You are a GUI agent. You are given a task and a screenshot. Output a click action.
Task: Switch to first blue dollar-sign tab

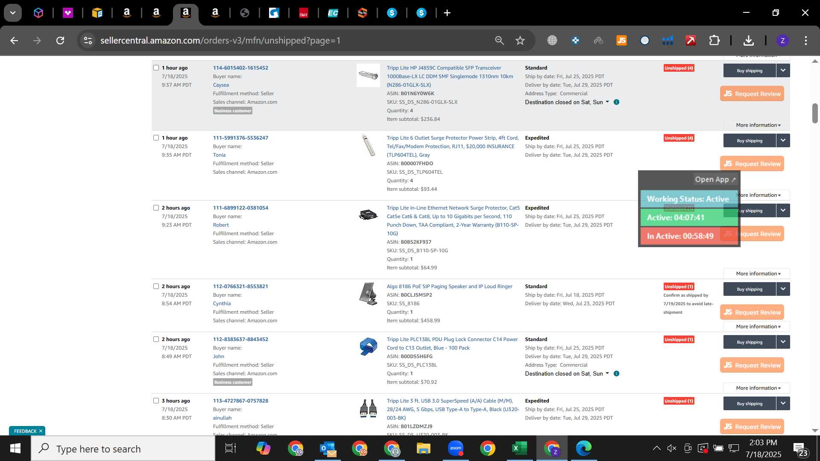(392, 13)
